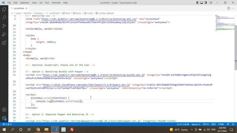Open the Edit menu
Viewport: 237px width, 133px height.
pyautogui.click(x=16, y=3)
